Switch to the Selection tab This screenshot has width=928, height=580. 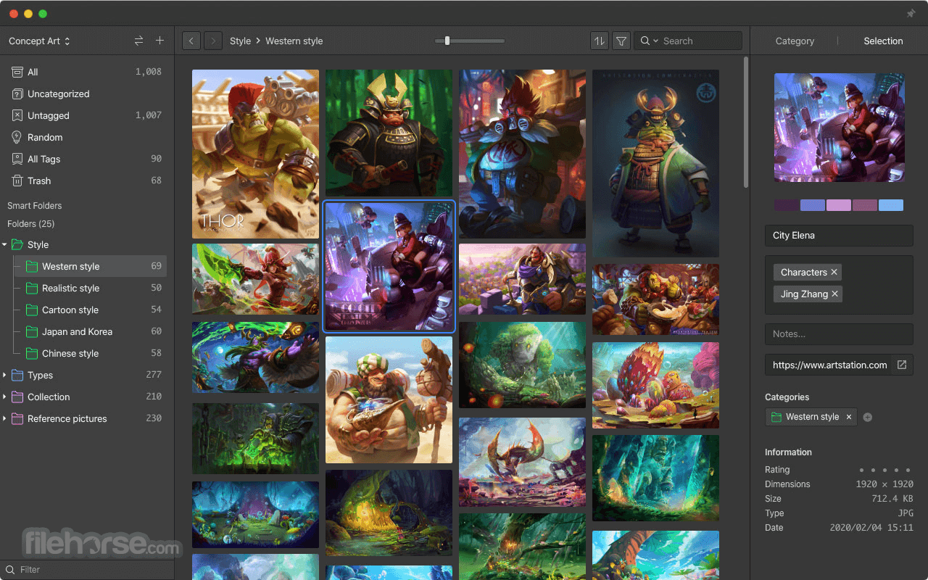click(883, 41)
